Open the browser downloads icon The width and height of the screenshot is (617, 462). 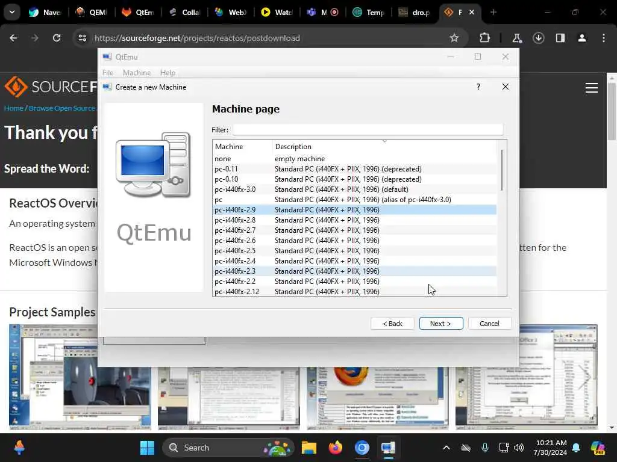538,38
